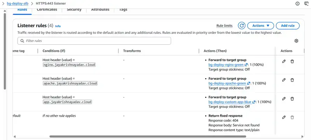Image resolution: width=311 pixels, height=140 pixels.
Task: Click the Transforms column header
Action: click(x=132, y=51)
